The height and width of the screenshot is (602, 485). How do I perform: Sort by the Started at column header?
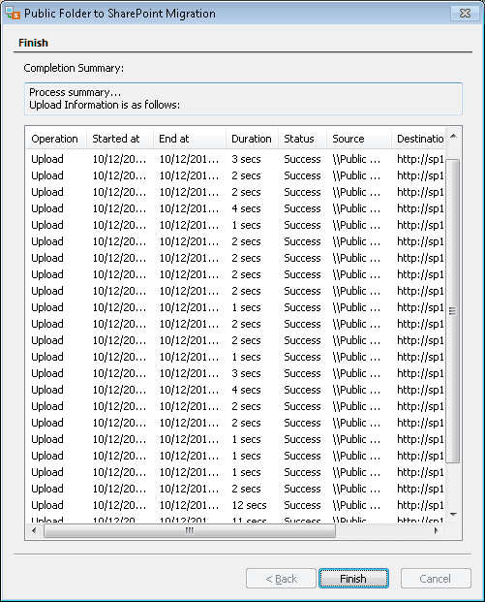pos(120,139)
